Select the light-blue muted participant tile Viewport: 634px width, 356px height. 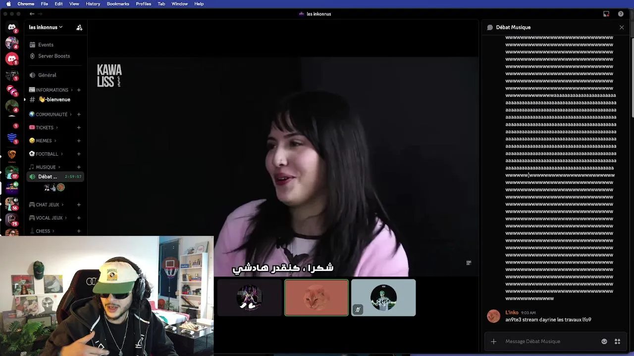(383, 297)
